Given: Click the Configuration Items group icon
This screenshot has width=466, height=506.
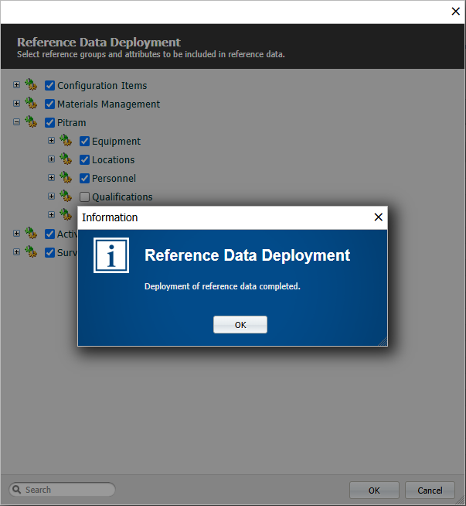Looking at the screenshot, I should pyautogui.click(x=31, y=85).
